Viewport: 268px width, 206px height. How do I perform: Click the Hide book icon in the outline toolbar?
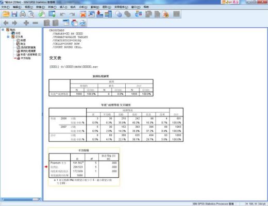56,23
